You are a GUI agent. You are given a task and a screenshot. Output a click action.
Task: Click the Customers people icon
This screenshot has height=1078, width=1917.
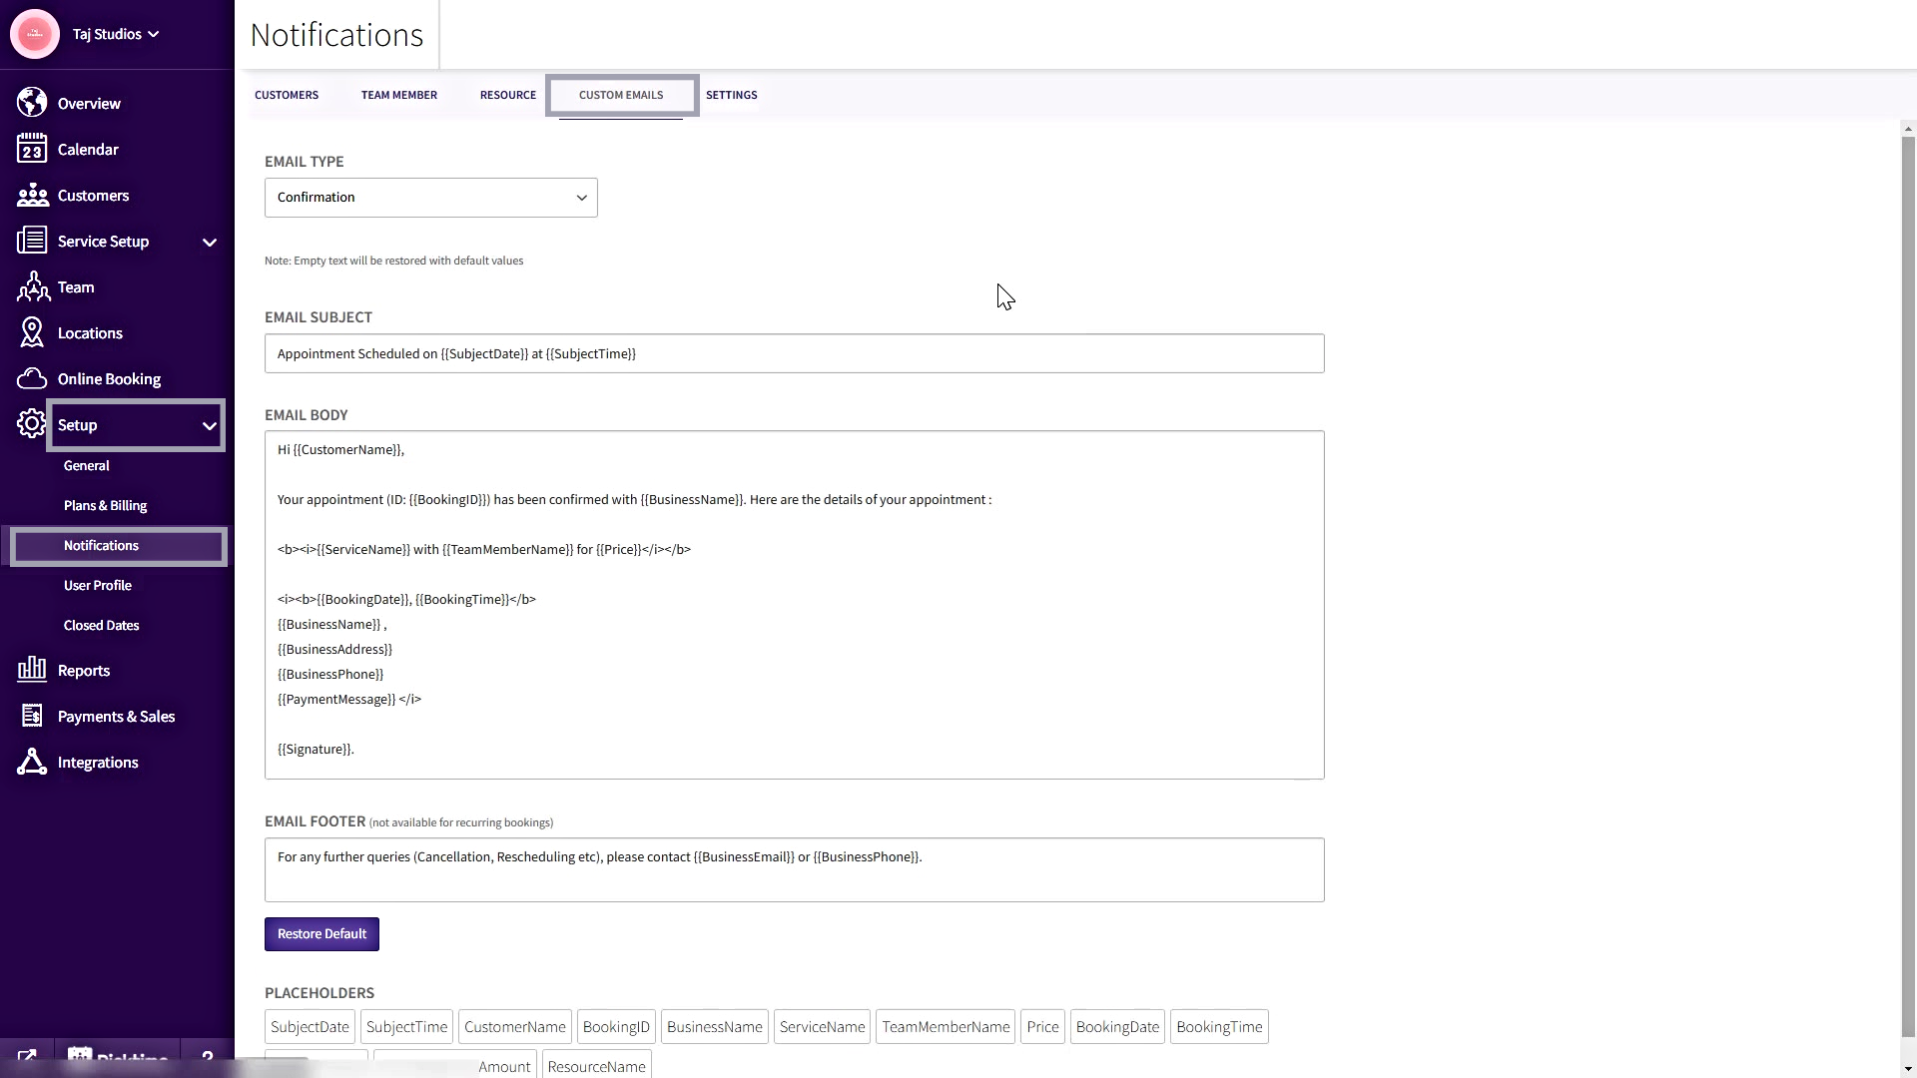[32, 195]
